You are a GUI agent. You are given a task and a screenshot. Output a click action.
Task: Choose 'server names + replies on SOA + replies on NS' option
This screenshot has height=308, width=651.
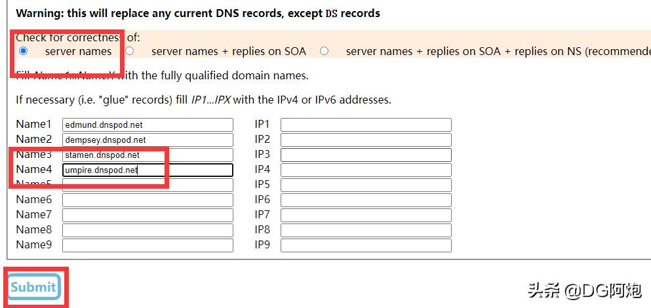pos(324,50)
